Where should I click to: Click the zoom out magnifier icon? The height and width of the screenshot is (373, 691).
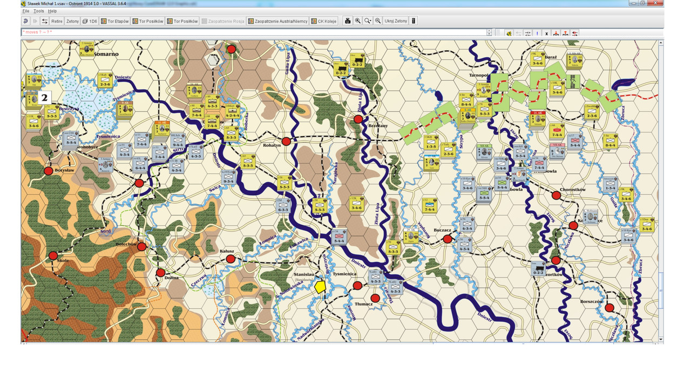click(x=378, y=21)
